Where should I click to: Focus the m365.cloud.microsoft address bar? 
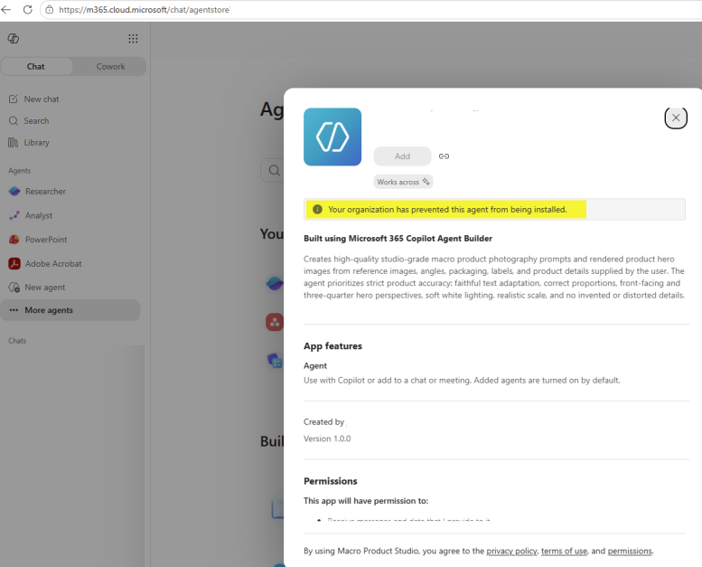pos(371,9)
